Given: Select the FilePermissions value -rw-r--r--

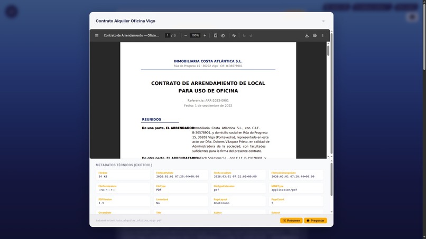Looking at the screenshot, I should [x=107, y=190].
